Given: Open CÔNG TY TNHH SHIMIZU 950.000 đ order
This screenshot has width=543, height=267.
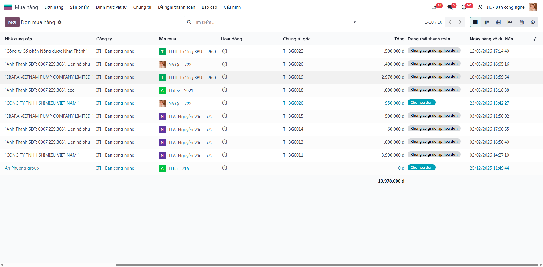Looking at the screenshot, I should 42,103.
